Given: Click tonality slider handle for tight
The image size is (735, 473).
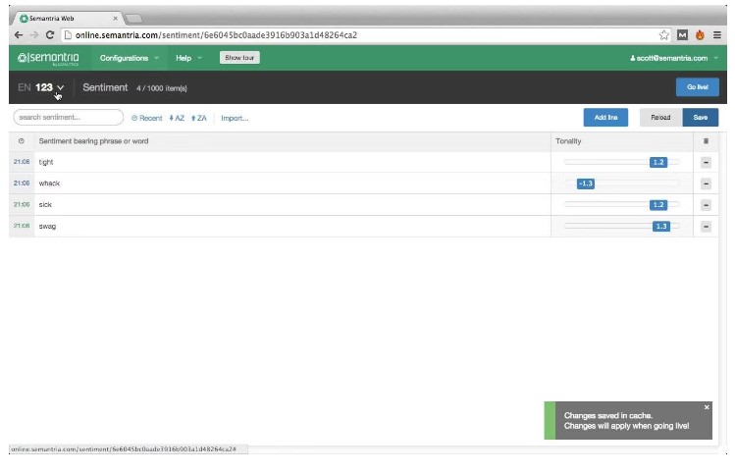Looking at the screenshot, I should tap(658, 162).
